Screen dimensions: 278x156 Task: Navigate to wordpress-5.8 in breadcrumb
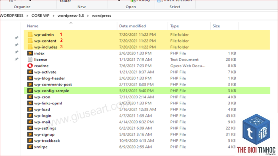pyautogui.click(x=71, y=16)
